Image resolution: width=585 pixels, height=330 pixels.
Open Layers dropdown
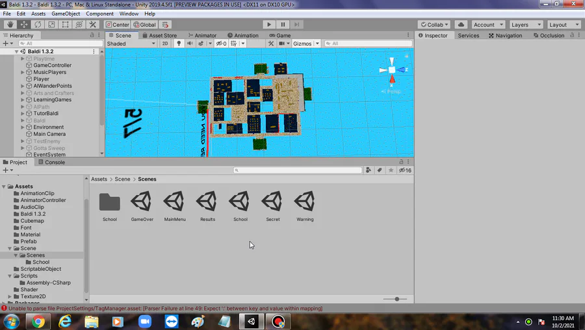click(526, 25)
